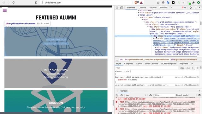Open the Facebook href link in DOM
This screenshot has height=114, width=202.
(176, 41)
